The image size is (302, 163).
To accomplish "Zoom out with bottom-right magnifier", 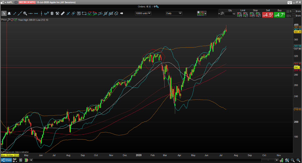I will pos(293,160).
